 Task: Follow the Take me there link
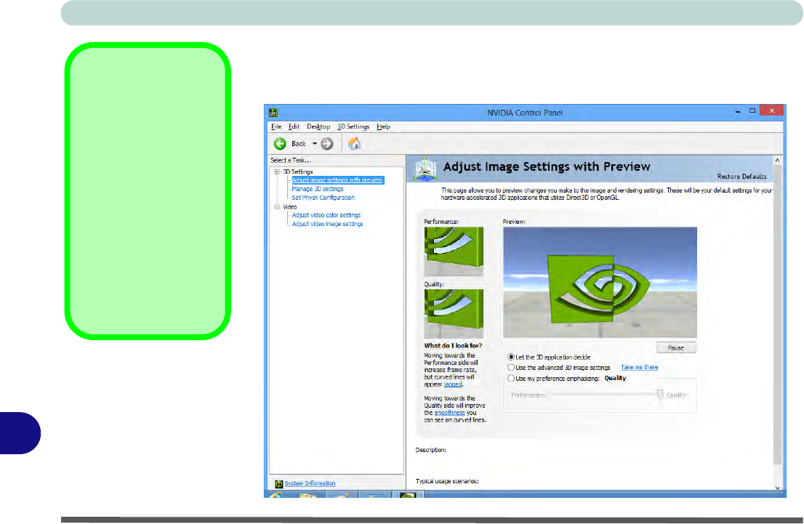click(x=640, y=367)
